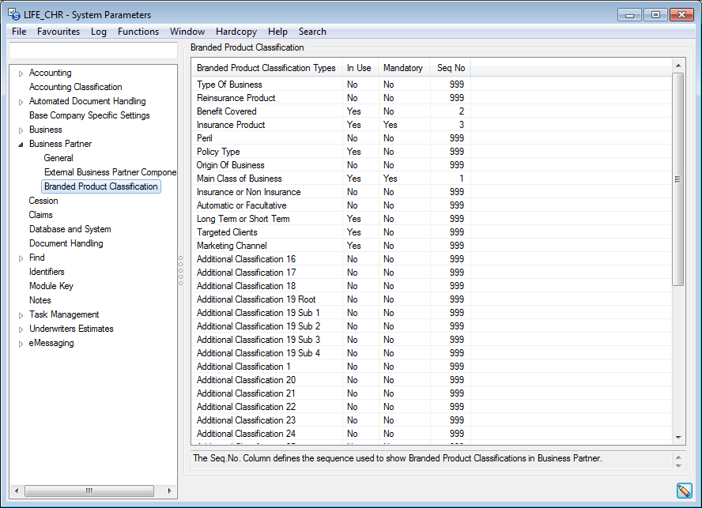This screenshot has height=508, width=702.
Task: Select External Business Partner Components
Action: (110, 172)
